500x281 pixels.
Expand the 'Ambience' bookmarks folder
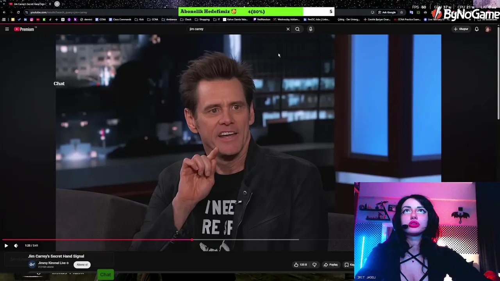[x=169, y=20]
